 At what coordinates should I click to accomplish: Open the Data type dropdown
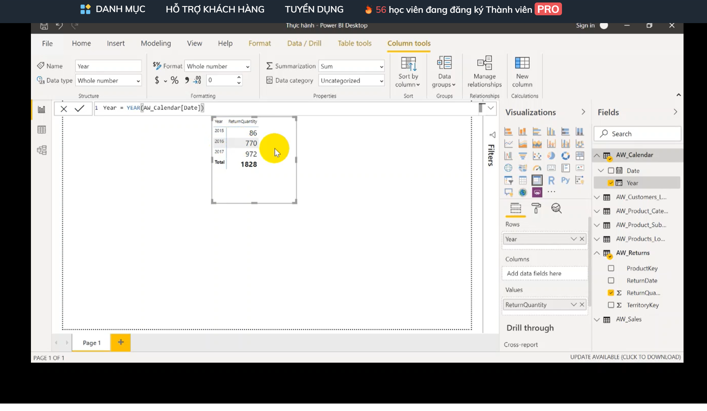click(x=108, y=81)
